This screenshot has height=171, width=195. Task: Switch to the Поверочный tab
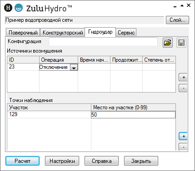pyautogui.click(x=23, y=33)
